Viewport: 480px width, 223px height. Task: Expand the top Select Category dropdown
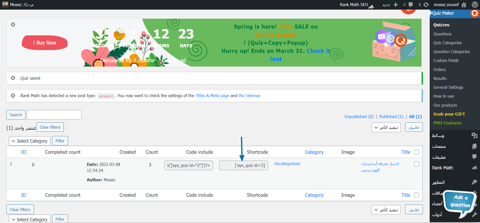coord(30,141)
